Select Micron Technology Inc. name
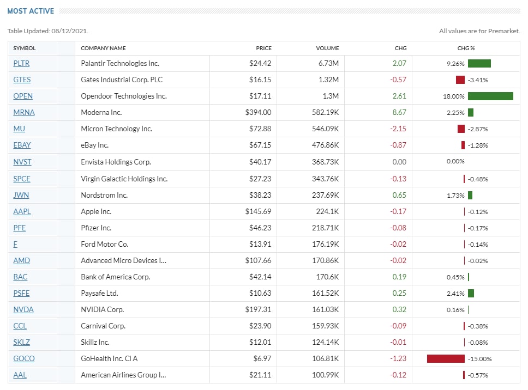The image size is (528, 390). 117,129
